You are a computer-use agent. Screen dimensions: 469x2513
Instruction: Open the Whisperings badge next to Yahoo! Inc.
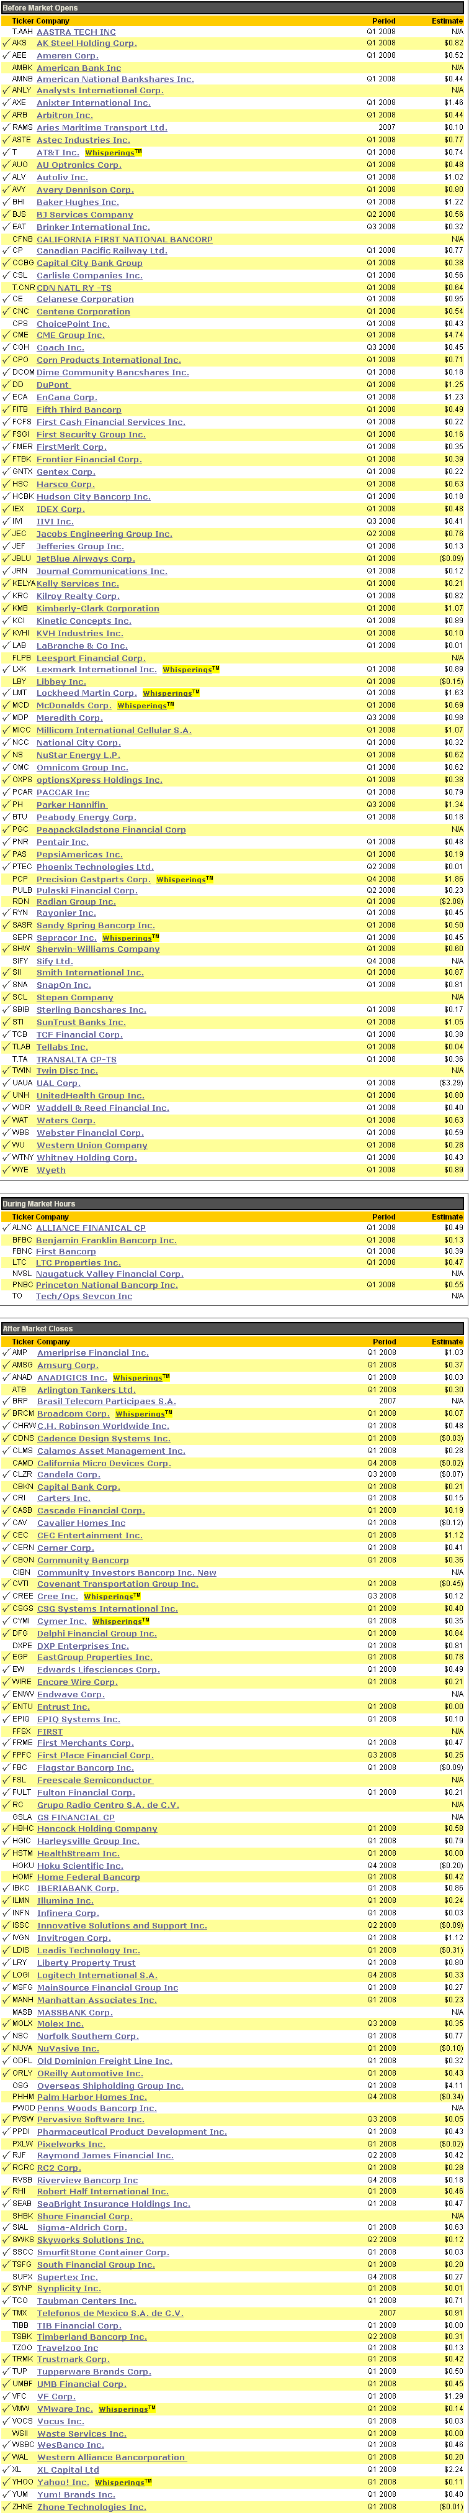pos(124,2482)
